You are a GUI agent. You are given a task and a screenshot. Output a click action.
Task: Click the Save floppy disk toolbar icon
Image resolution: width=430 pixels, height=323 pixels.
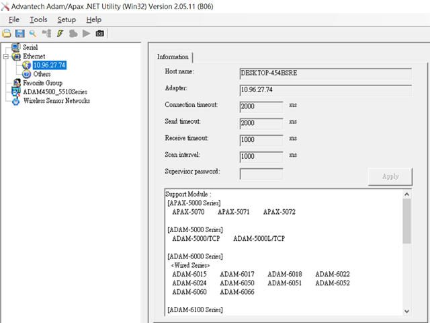19,34
